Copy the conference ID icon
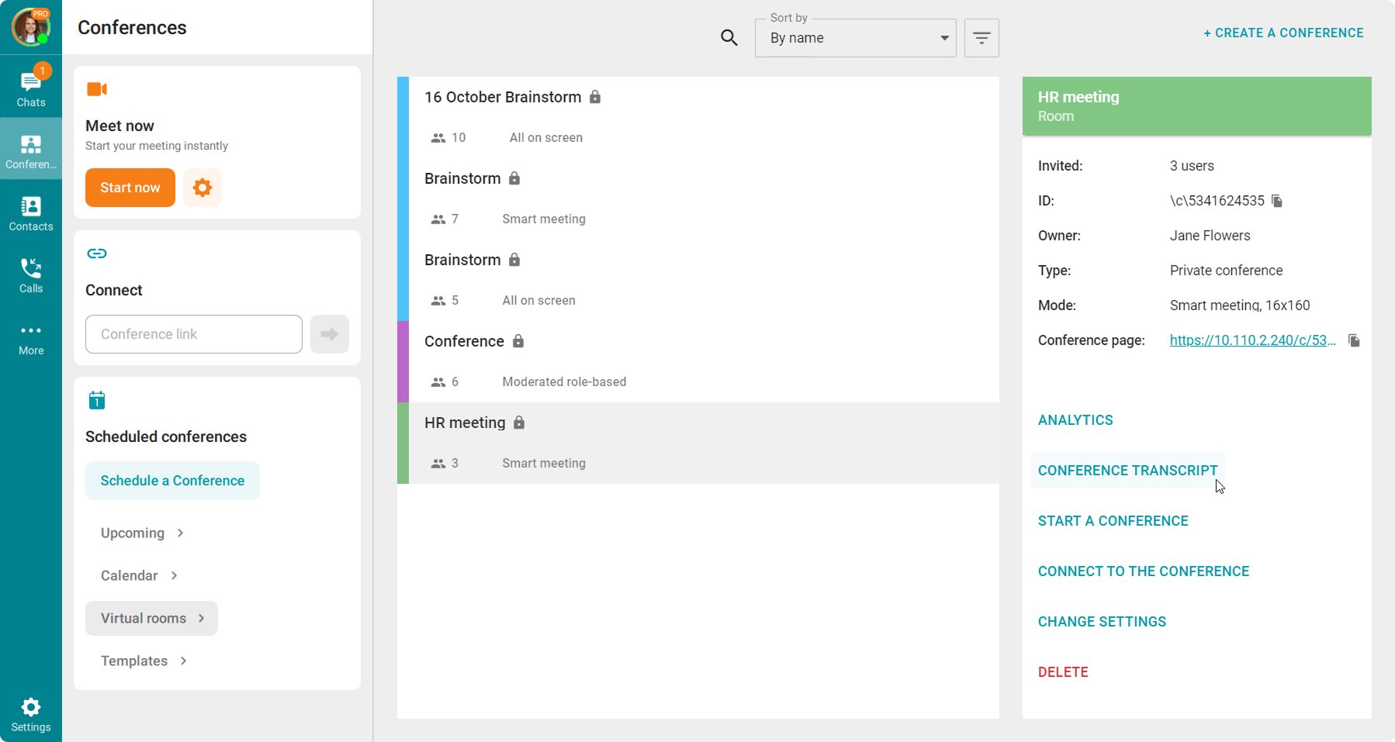The width and height of the screenshot is (1395, 742). tap(1277, 201)
